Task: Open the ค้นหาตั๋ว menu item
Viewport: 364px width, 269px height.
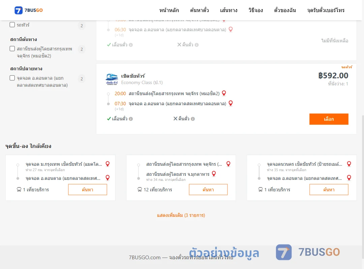Action: tap(200, 10)
